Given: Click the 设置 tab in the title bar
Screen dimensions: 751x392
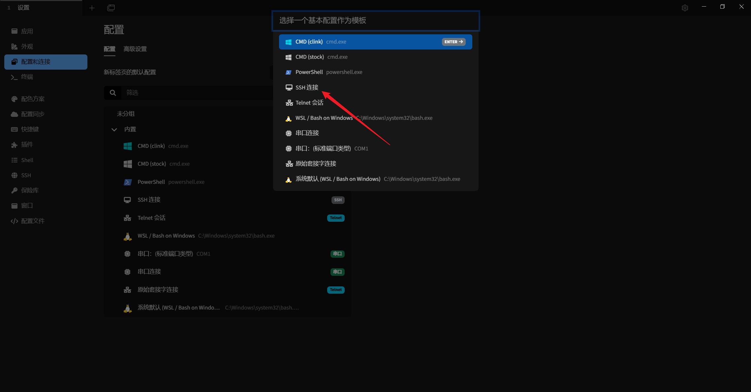Looking at the screenshot, I should point(41,8).
